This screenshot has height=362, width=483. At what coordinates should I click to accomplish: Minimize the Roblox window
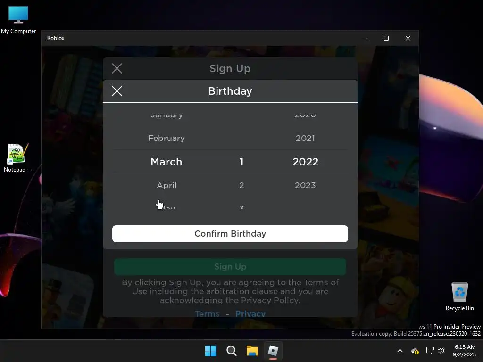365,38
